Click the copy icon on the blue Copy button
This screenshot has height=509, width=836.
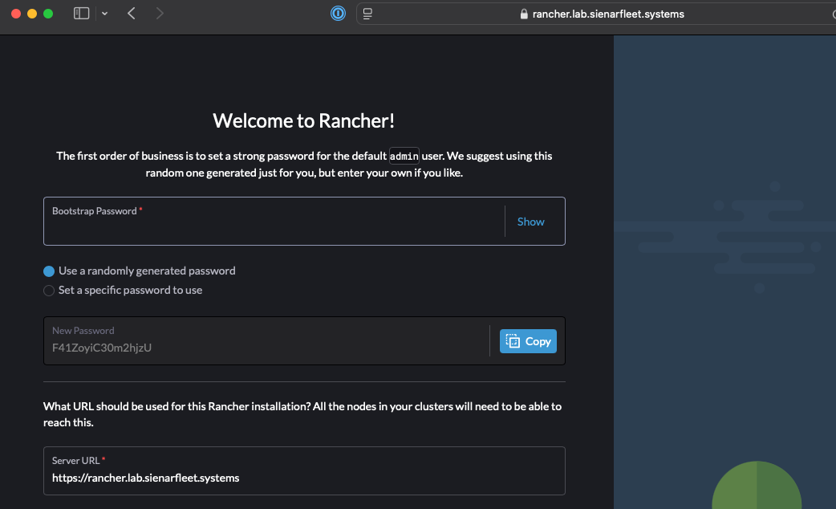pyautogui.click(x=513, y=340)
